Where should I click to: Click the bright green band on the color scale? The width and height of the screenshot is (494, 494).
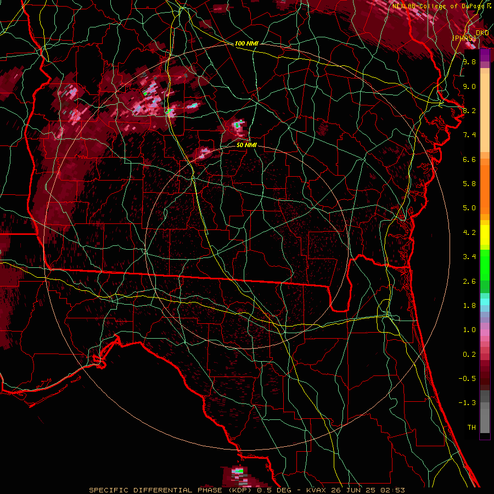(x=485, y=266)
